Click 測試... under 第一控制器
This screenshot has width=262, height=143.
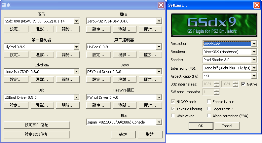(x=42, y=55)
